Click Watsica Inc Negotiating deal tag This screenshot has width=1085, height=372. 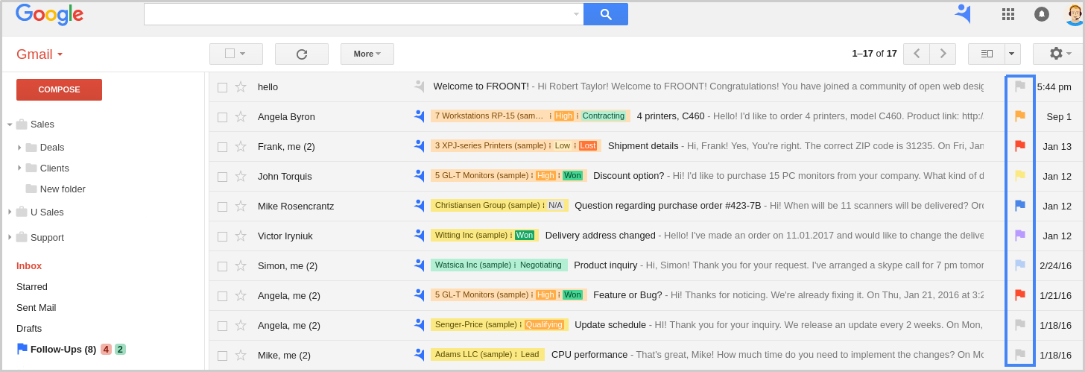499,265
